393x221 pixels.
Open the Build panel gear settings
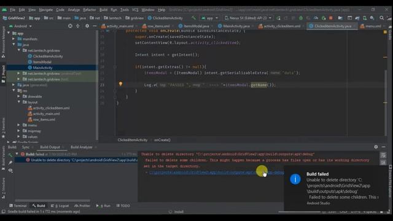click(376, 147)
